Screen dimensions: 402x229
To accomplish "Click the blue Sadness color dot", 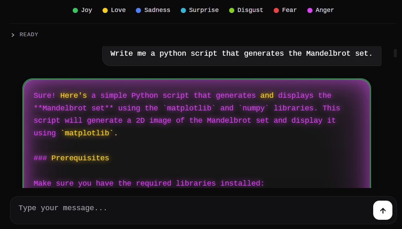I will point(138,10).
